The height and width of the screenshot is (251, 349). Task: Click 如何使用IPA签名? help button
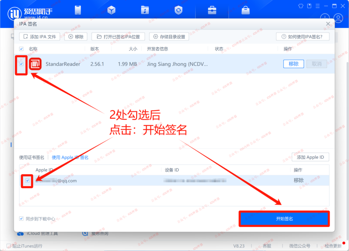pos(303,37)
